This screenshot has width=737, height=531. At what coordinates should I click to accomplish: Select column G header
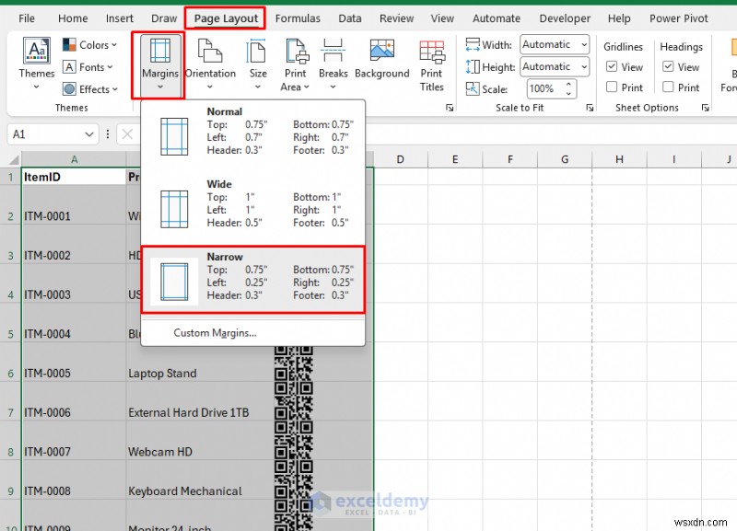coord(565,159)
